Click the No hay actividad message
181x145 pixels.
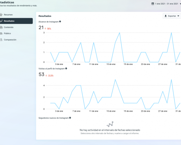110,130
